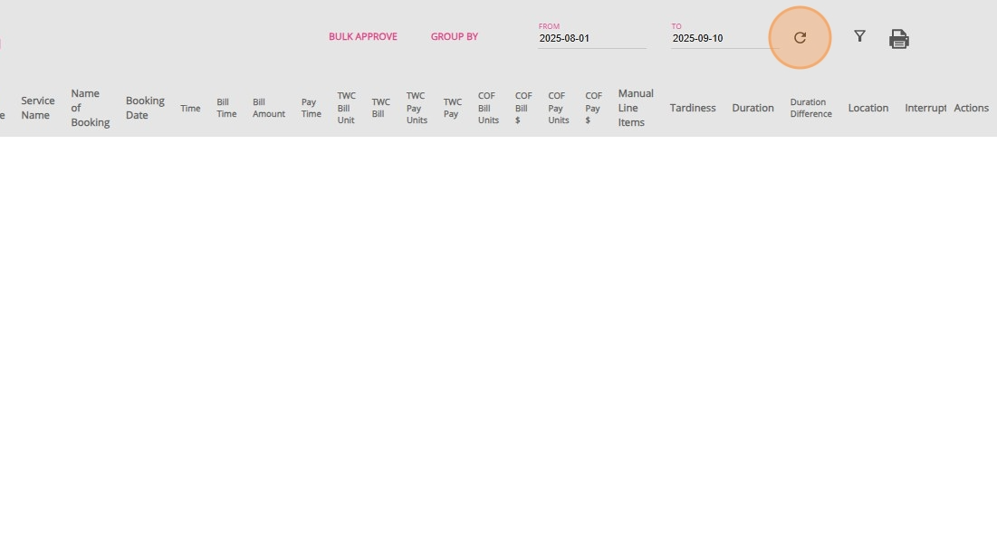Select the Manual Line Items header
This screenshot has width=997, height=557.
click(x=635, y=108)
